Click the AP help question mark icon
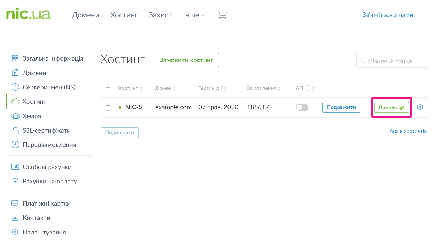This screenshot has width=434, height=240. coord(308,88)
